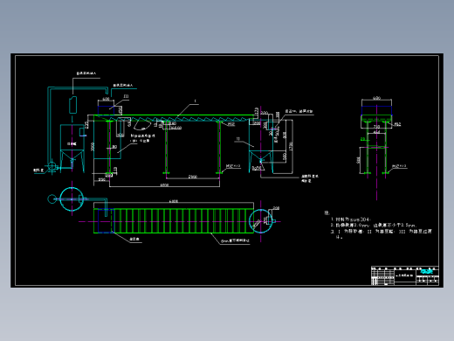The width and height of the screenshot is (454, 341).
Task: Select the leader label I above the conveyor
Action: point(195,101)
